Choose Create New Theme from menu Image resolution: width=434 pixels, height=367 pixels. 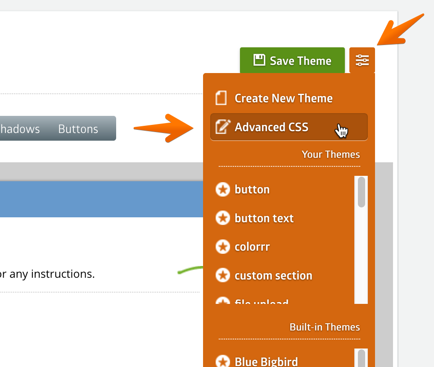coord(283,98)
